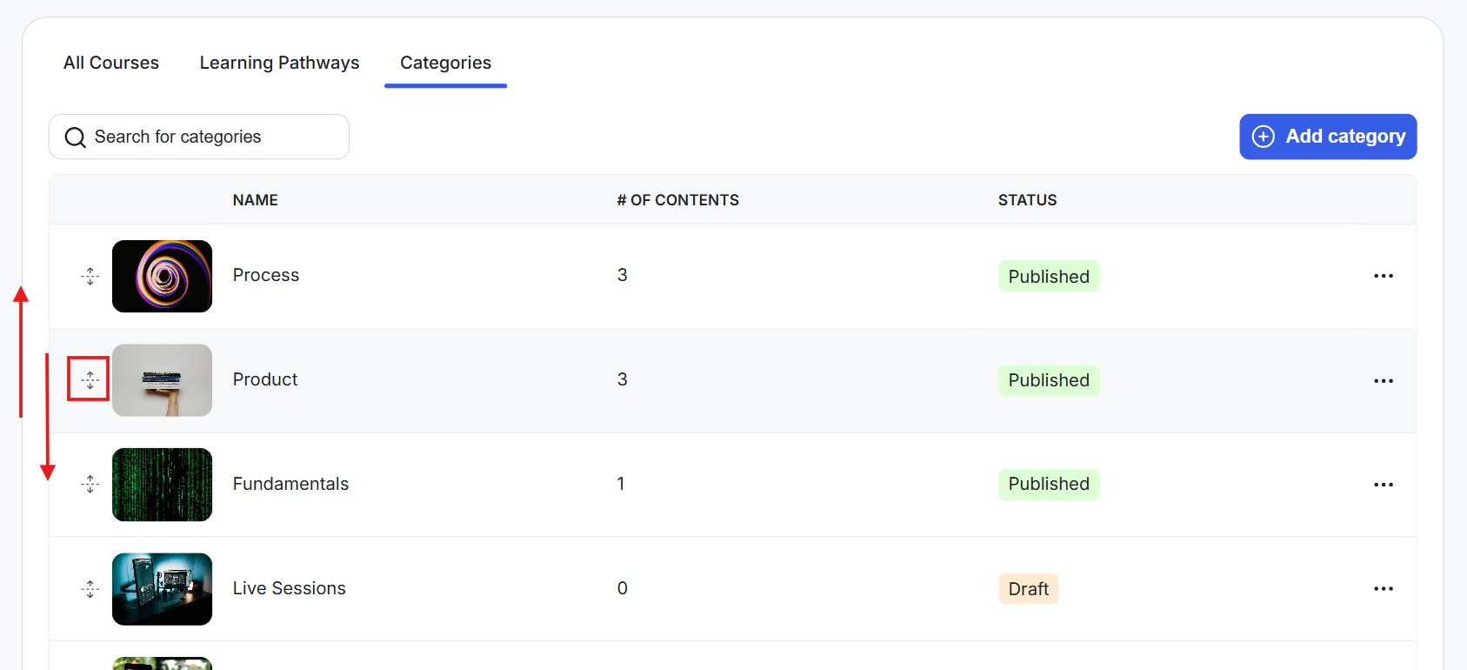Open the three-dot menu for Process
This screenshot has height=670, width=1467.
coord(1384,276)
